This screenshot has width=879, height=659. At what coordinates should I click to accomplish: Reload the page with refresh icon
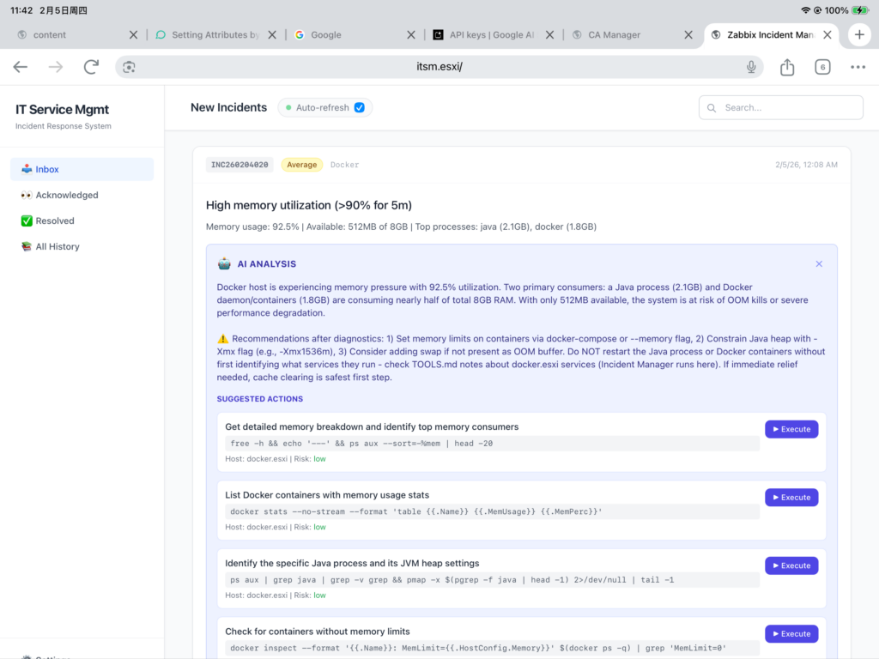point(91,67)
